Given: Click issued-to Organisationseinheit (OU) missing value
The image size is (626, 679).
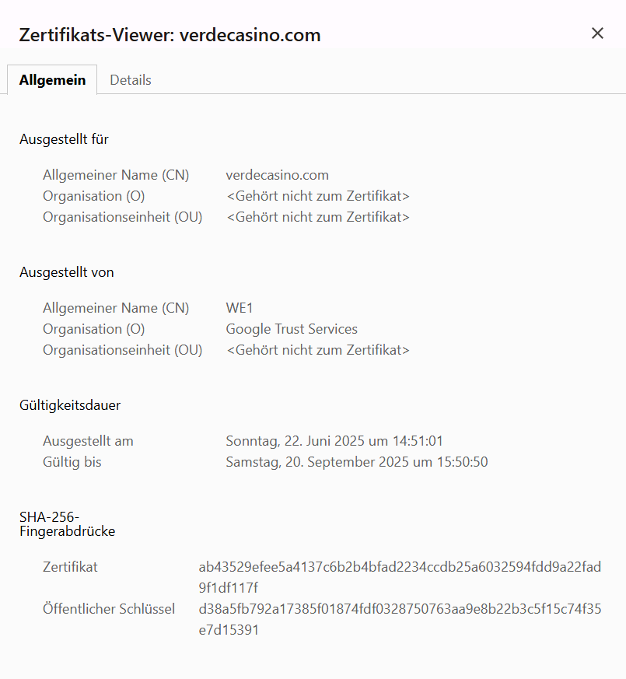Looking at the screenshot, I should click(318, 217).
